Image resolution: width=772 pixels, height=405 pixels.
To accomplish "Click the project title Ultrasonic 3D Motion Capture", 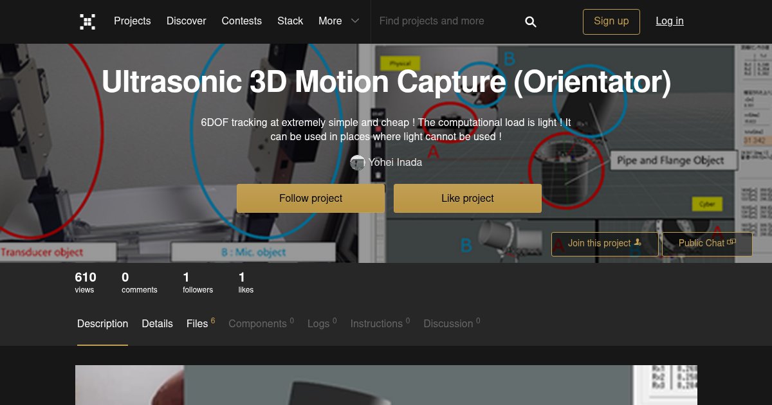I will (x=386, y=82).
